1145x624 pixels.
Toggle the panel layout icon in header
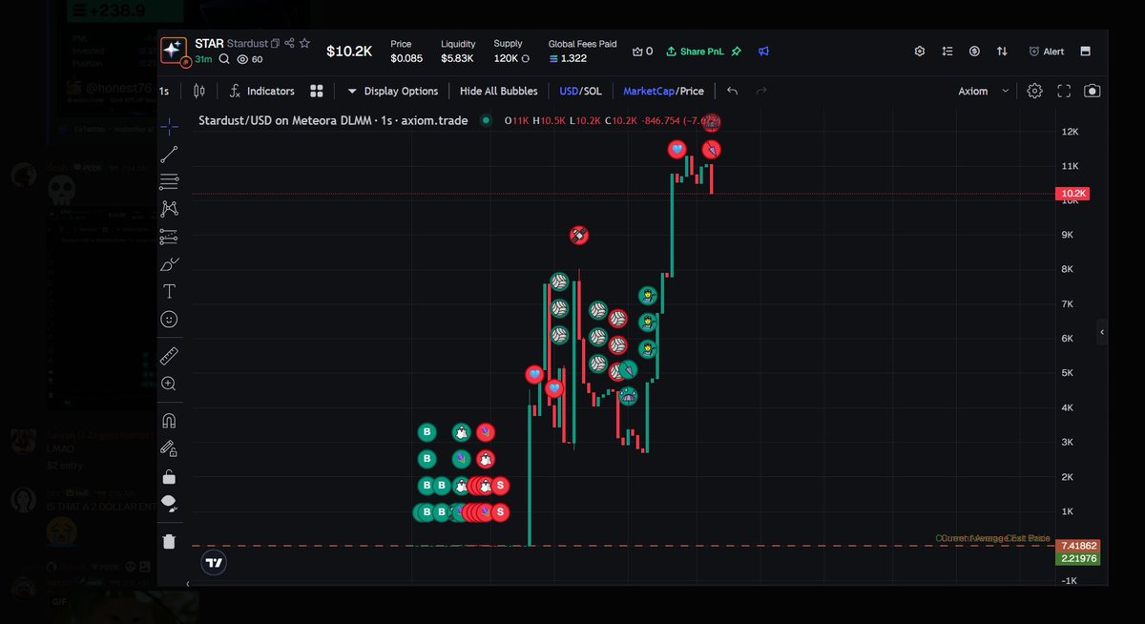(x=1087, y=52)
